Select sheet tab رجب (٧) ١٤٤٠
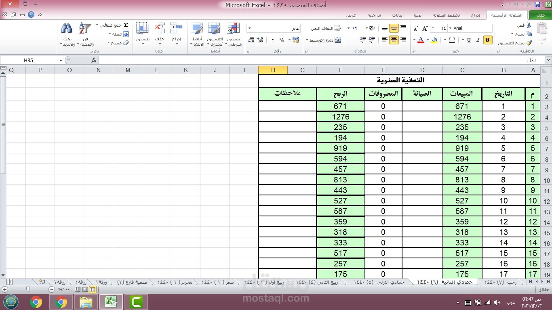Image resolution: width=552 pixels, height=310 pixels. (x=500, y=282)
